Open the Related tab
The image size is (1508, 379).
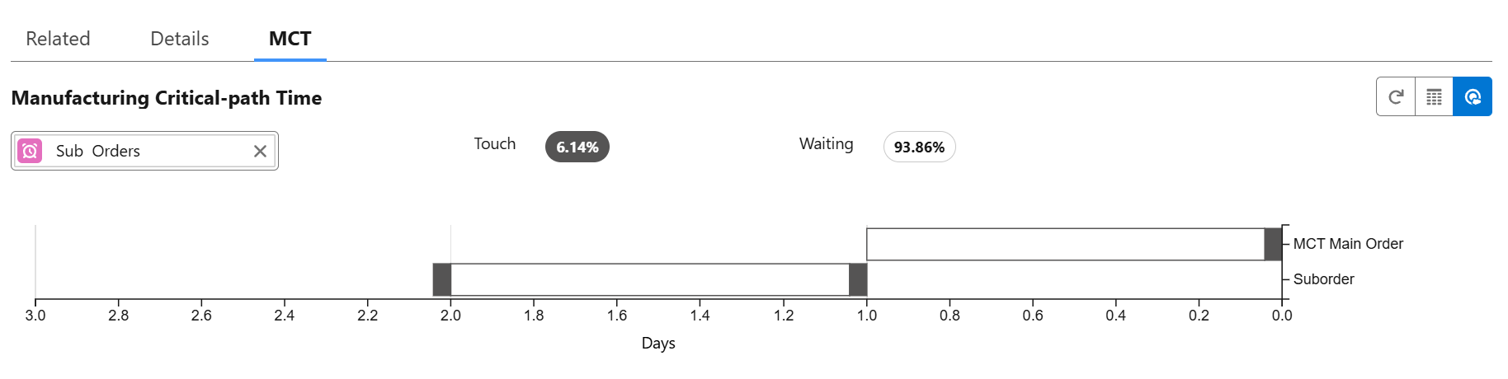click(58, 39)
